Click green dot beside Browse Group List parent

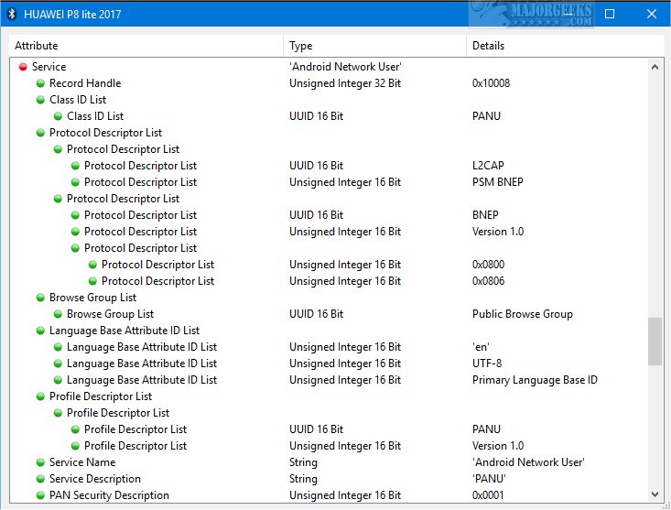40,298
